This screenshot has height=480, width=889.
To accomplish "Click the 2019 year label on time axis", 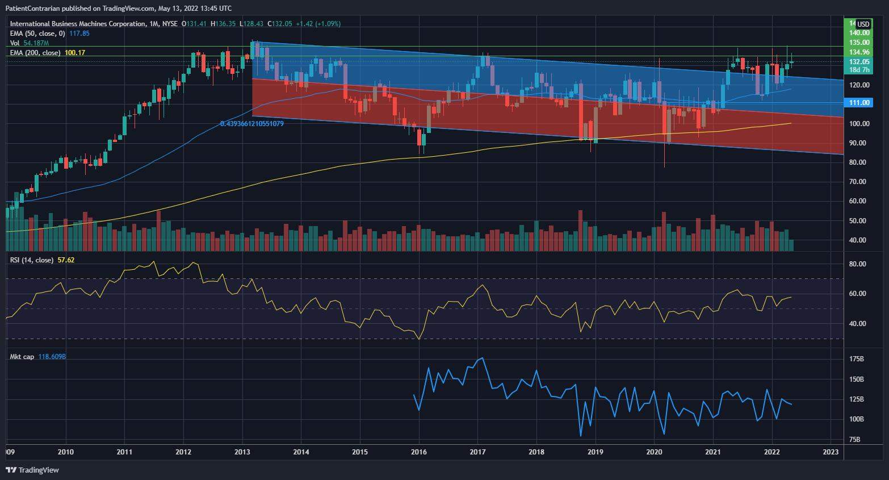I will click(596, 452).
